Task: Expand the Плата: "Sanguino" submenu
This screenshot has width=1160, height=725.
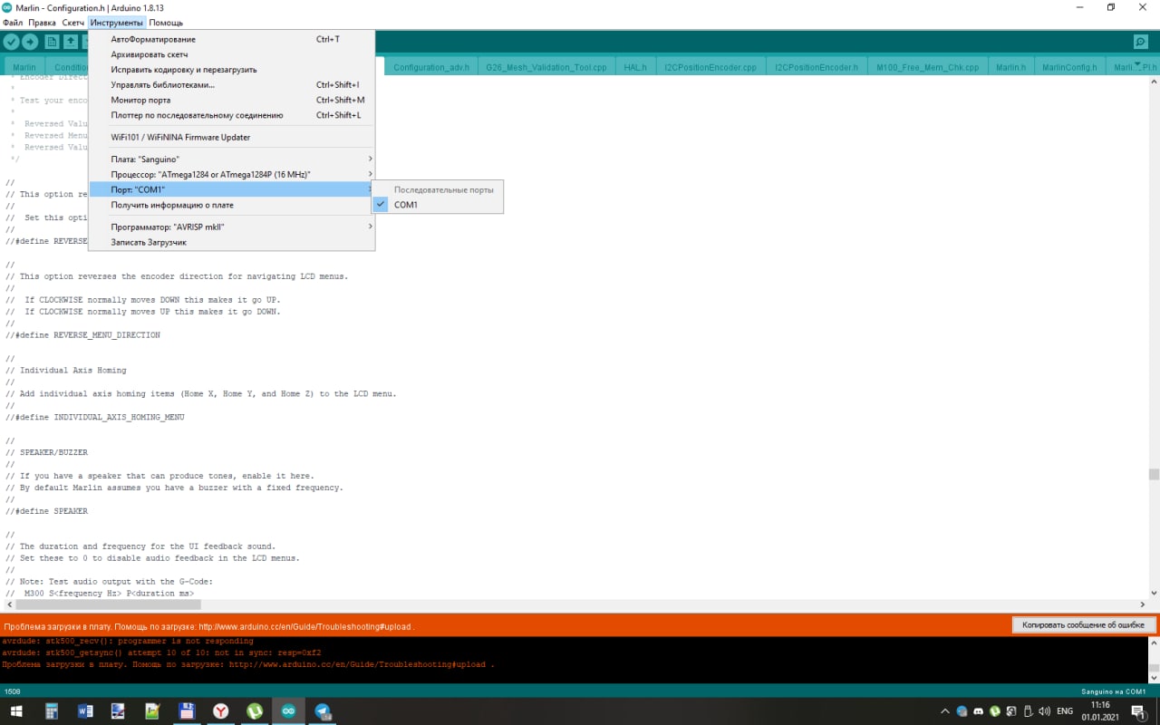Action: pyautogui.click(x=231, y=159)
